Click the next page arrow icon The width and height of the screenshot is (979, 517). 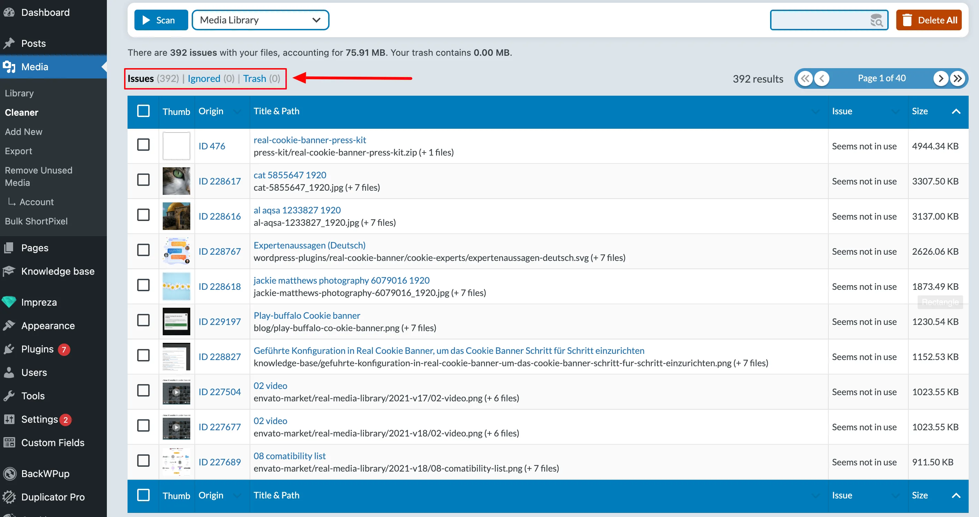(x=941, y=78)
